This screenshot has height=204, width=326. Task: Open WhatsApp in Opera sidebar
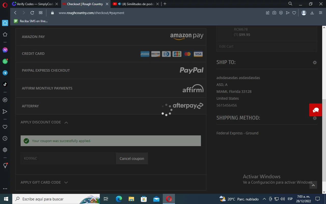(5, 61)
